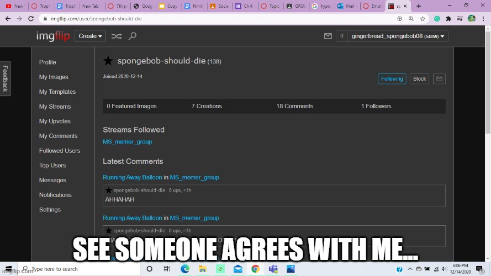Click the install plus icon in address bar
Screen dimensions: 491x276
[399, 19]
